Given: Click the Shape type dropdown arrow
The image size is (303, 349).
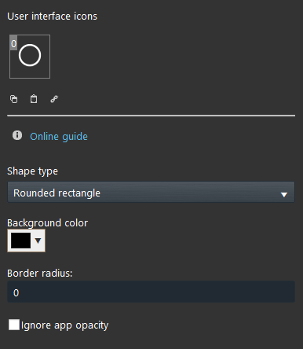Looking at the screenshot, I should point(284,194).
